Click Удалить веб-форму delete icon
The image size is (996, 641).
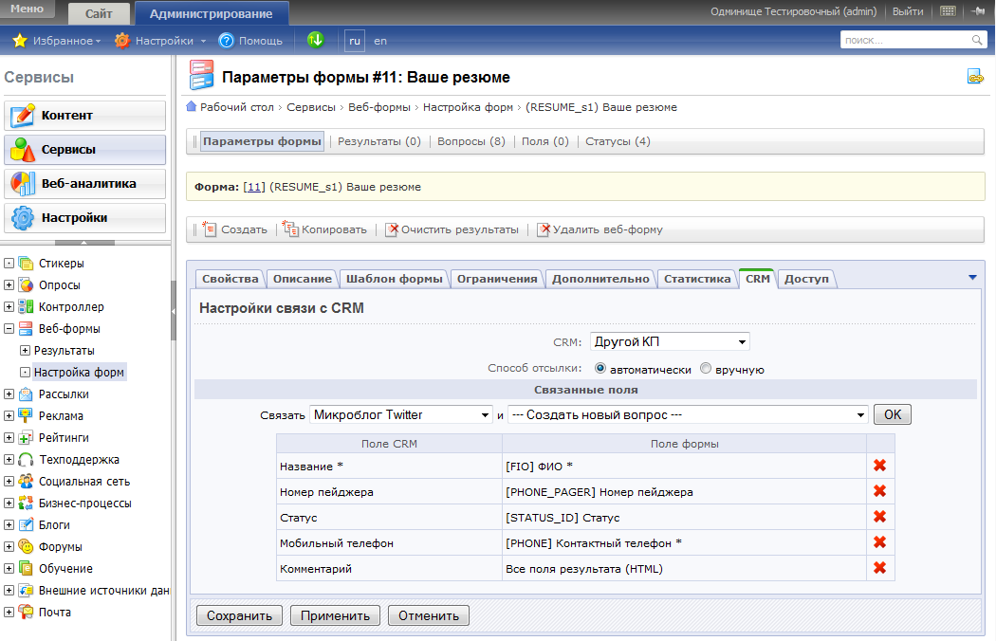pos(544,229)
